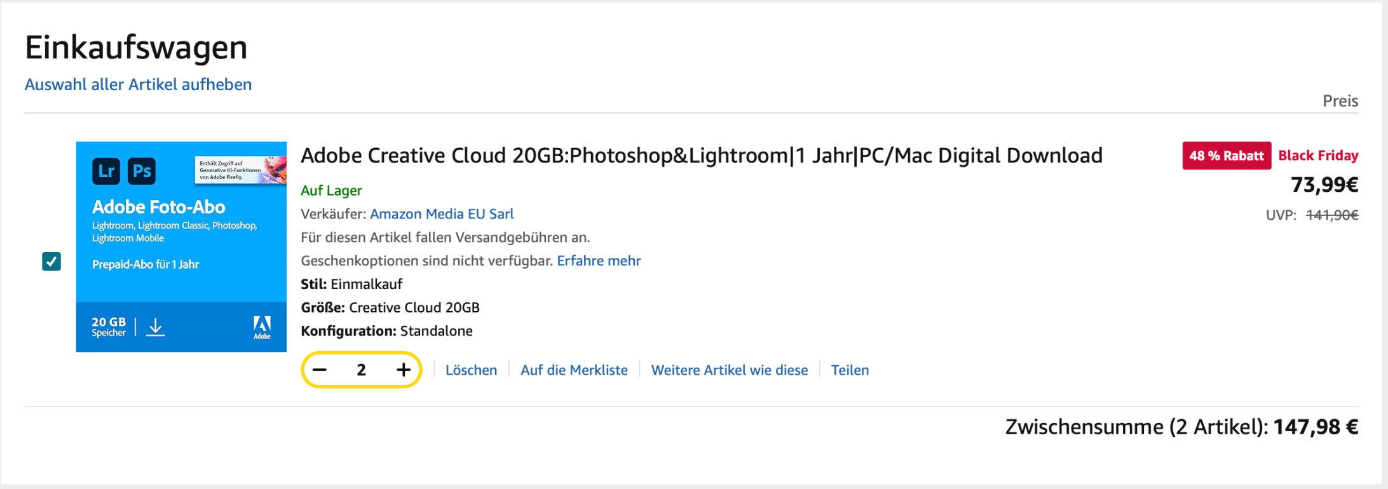Screen dimensions: 1388x489
Task: Open the Adobe Creative Cloud 20GB product title
Action: [x=701, y=156]
